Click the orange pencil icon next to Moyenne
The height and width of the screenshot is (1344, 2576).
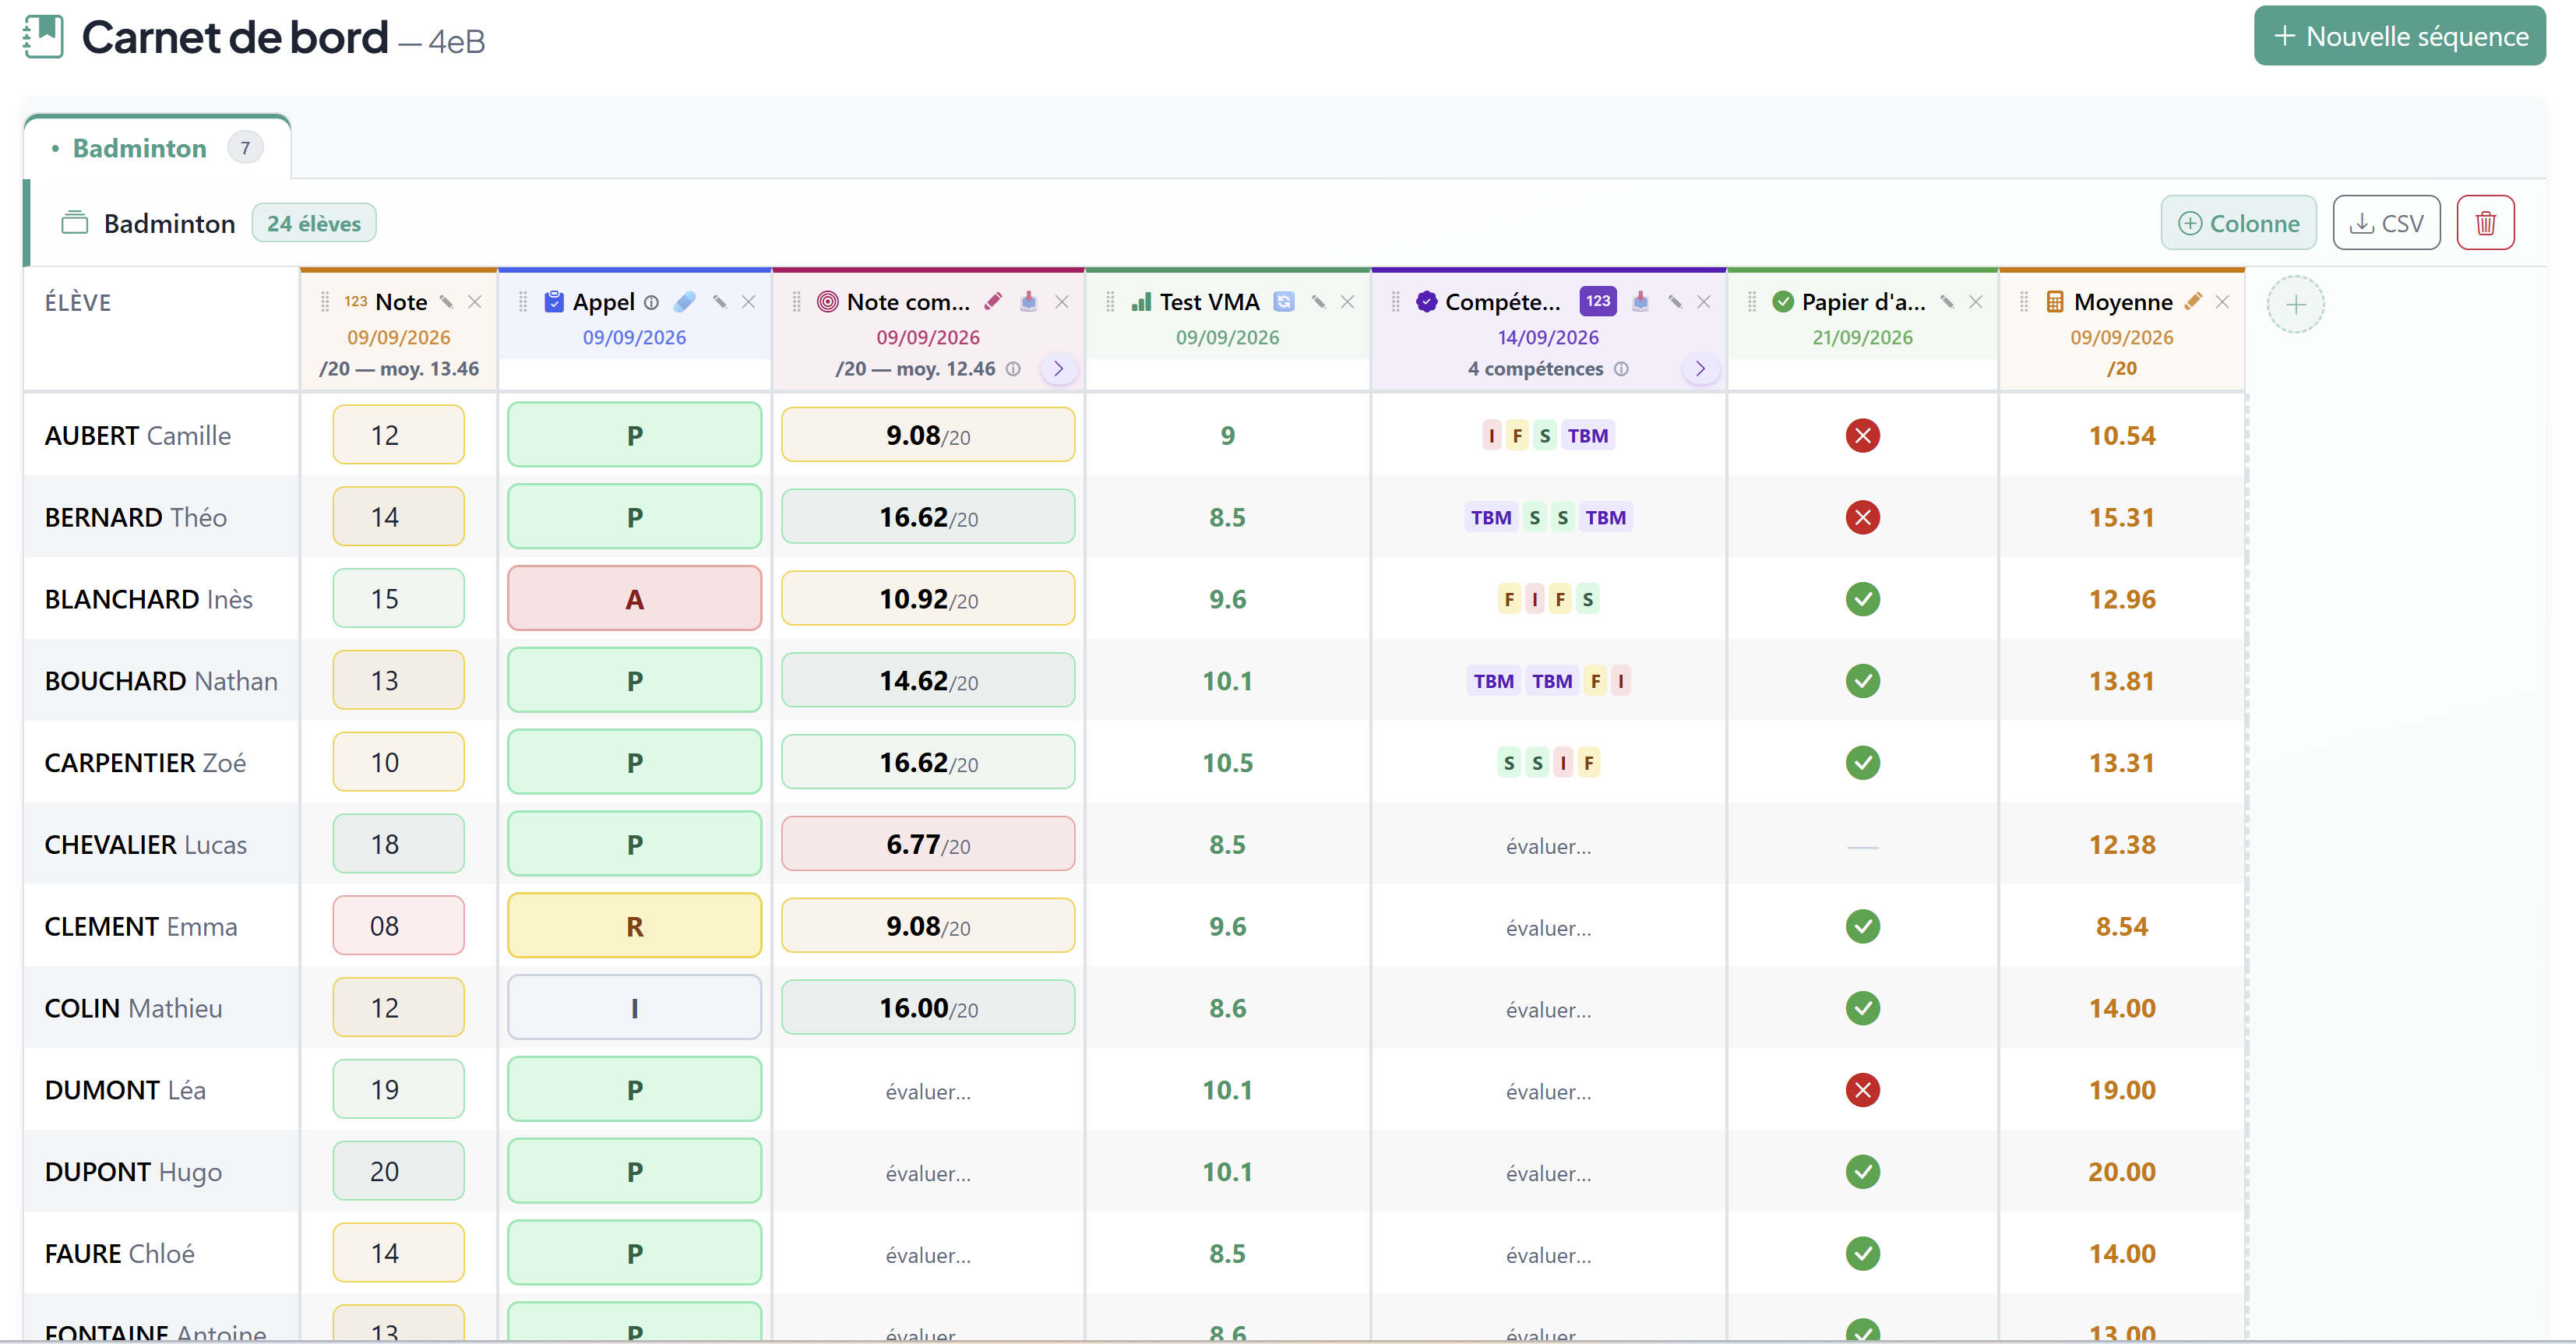click(x=2193, y=302)
